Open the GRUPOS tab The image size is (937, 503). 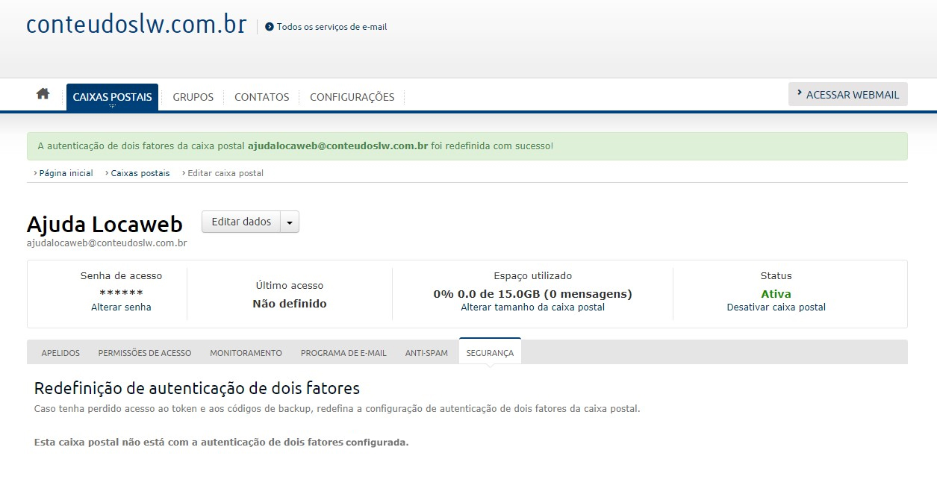pos(193,97)
